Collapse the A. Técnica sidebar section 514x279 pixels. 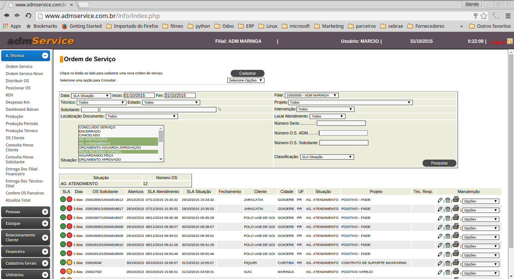click(45, 56)
